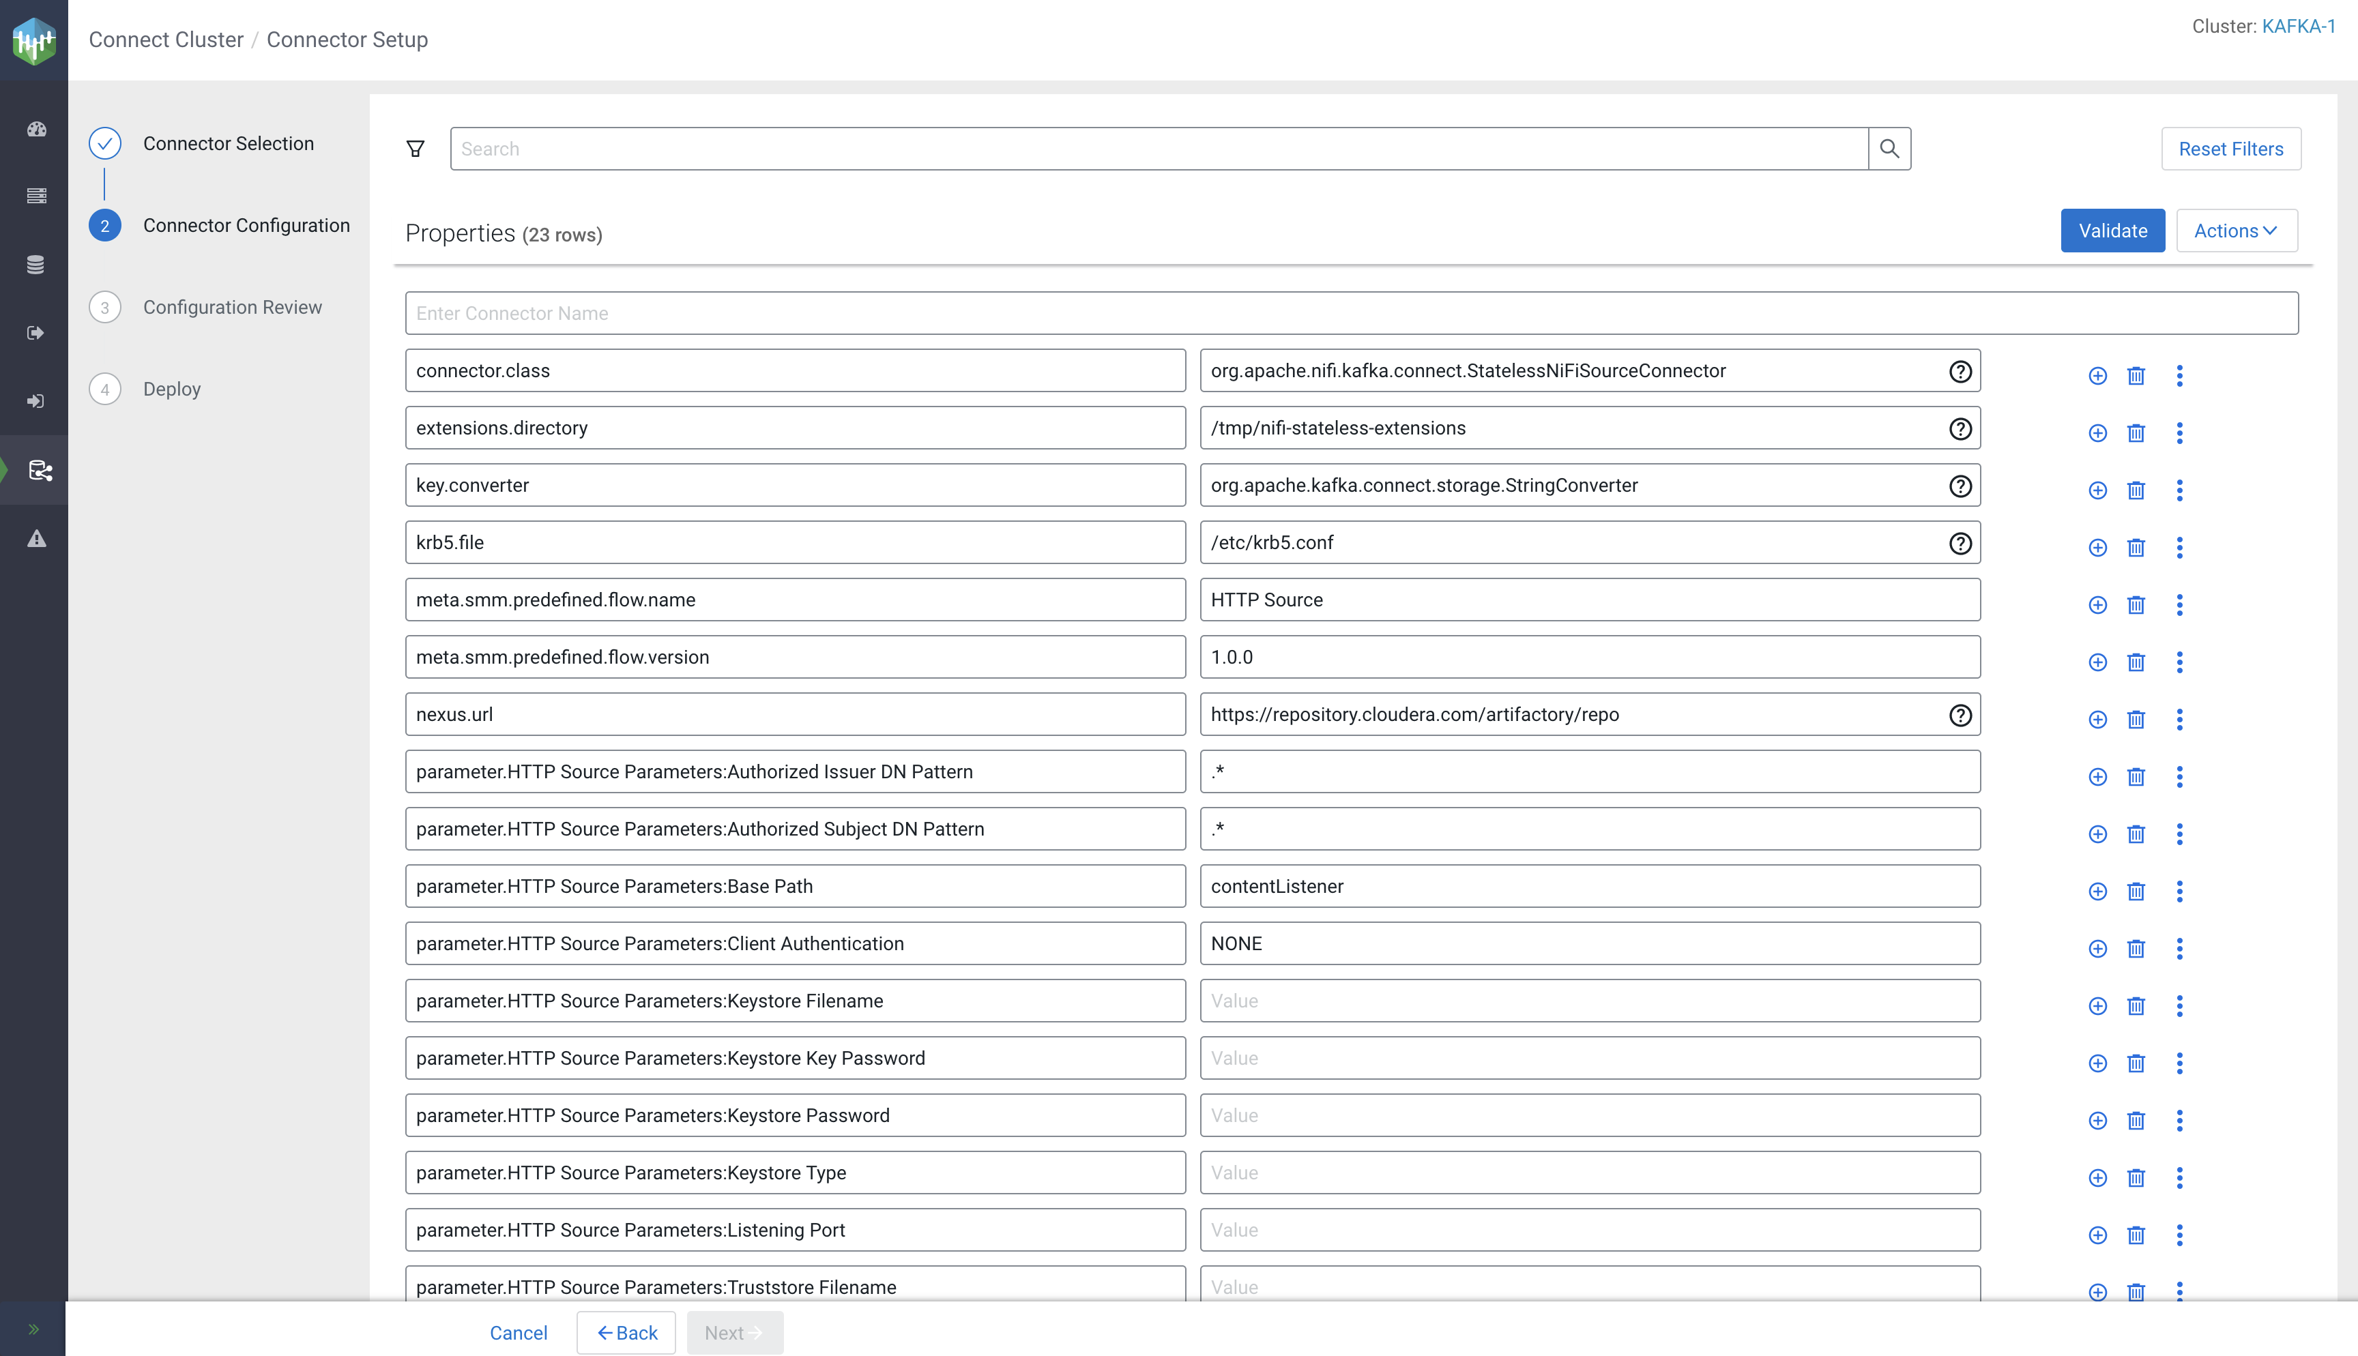Viewport: 2358px width, 1356px height.
Task: Open the Connect section in left sidebar
Action: click(x=38, y=471)
